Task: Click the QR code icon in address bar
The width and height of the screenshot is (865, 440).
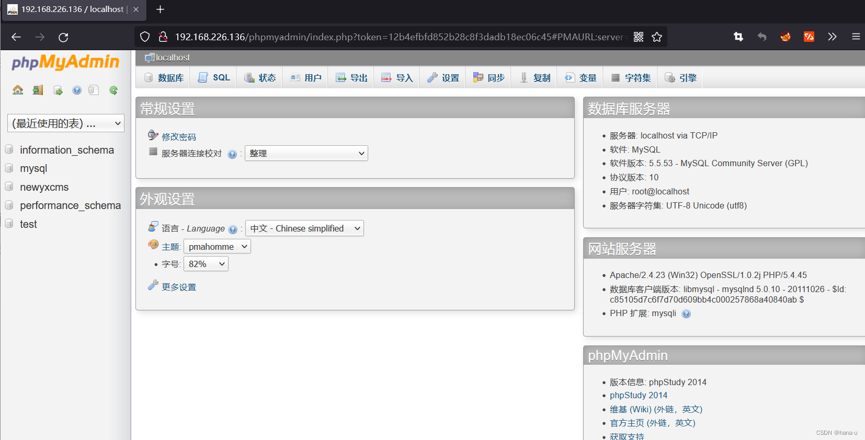Action: click(x=639, y=37)
